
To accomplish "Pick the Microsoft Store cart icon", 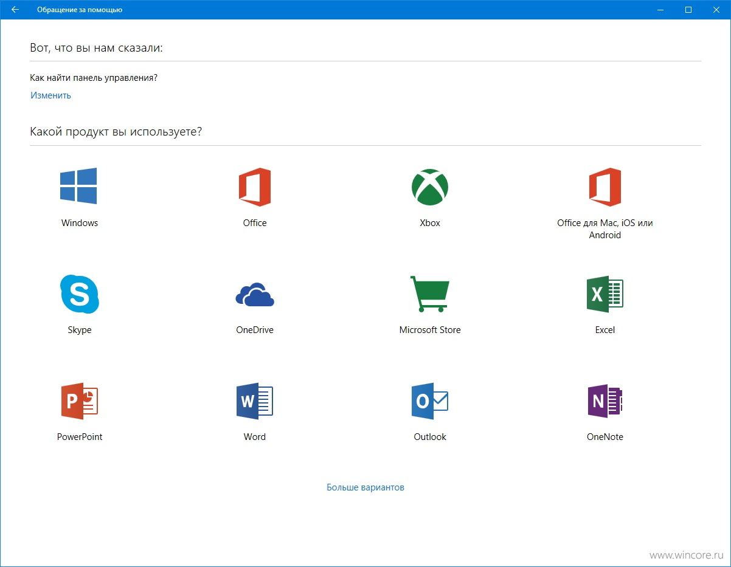I will click(x=430, y=294).
